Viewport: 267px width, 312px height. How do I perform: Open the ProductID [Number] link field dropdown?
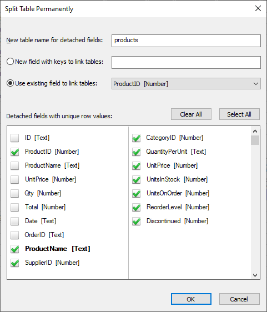pyautogui.click(x=186, y=84)
